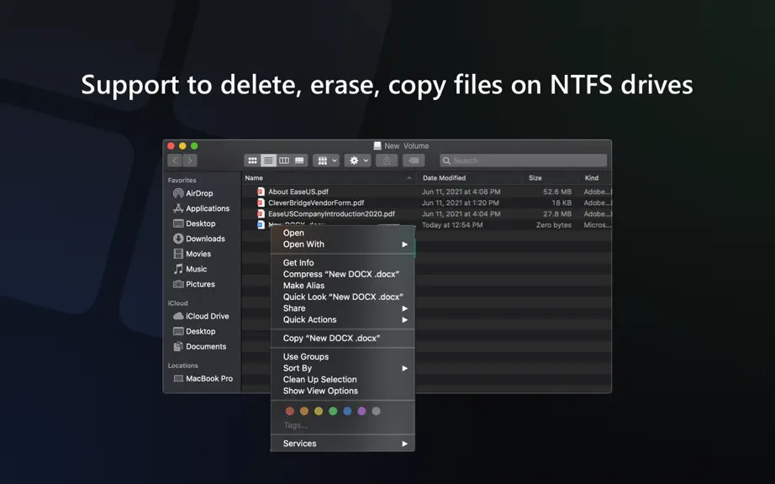Click the 52.6 MB size cell
The image size is (775, 484).
tap(557, 192)
